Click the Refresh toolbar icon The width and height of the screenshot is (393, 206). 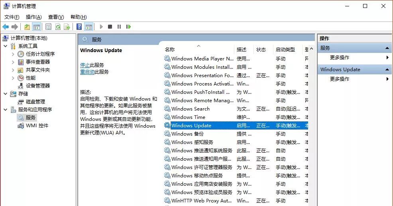coord(58,27)
